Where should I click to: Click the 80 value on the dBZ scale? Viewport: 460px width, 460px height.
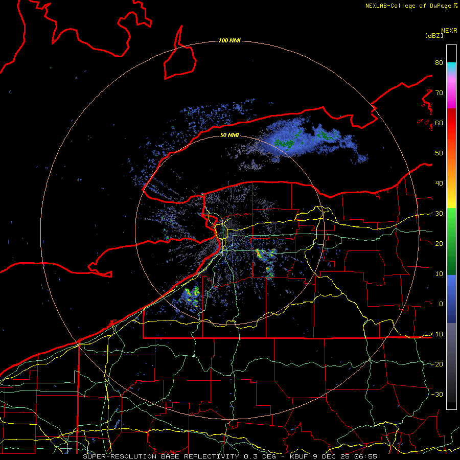tap(439, 63)
